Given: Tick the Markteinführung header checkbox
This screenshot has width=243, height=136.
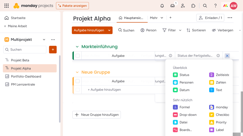Looking at the screenshot, I should coord(77,56).
